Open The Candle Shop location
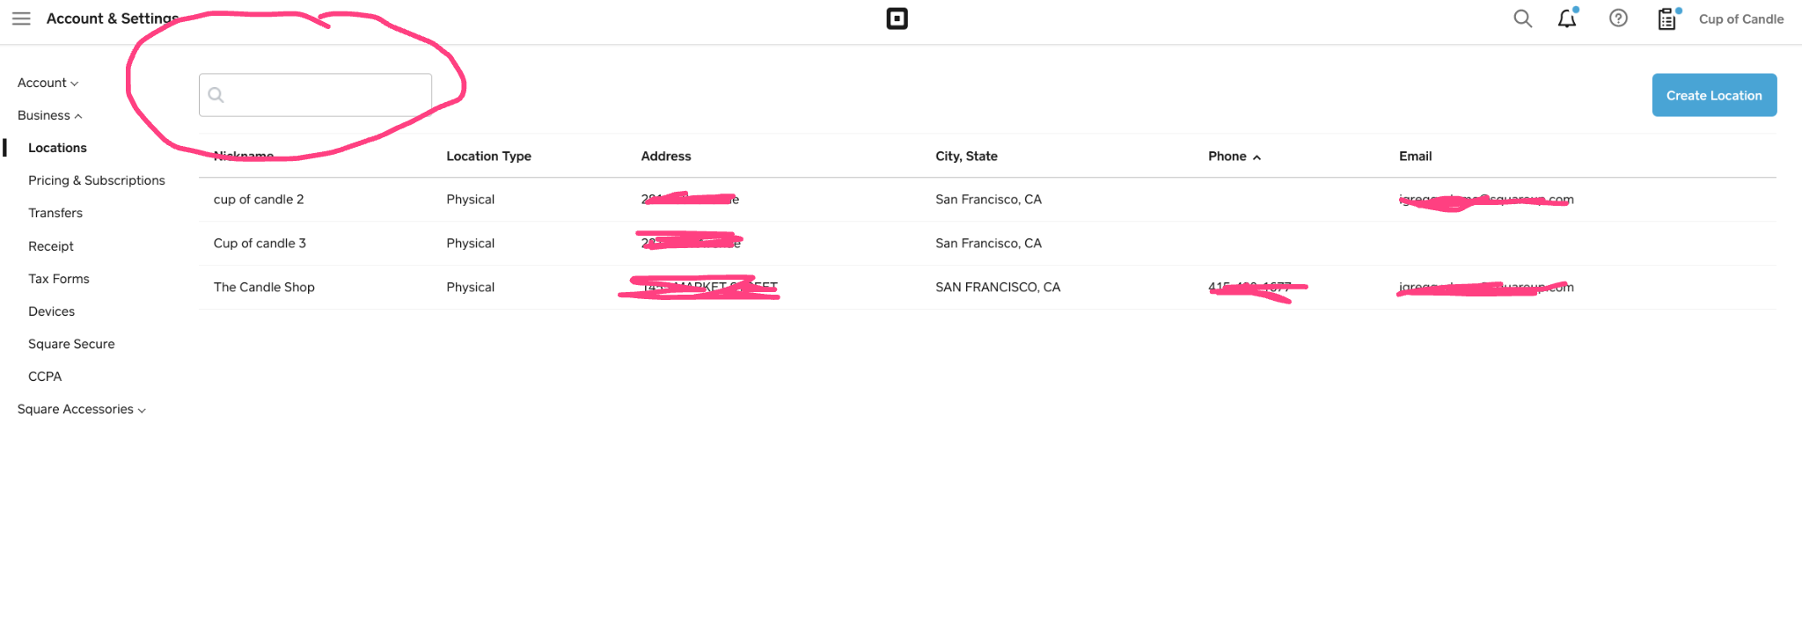The width and height of the screenshot is (1802, 636). pyautogui.click(x=264, y=288)
